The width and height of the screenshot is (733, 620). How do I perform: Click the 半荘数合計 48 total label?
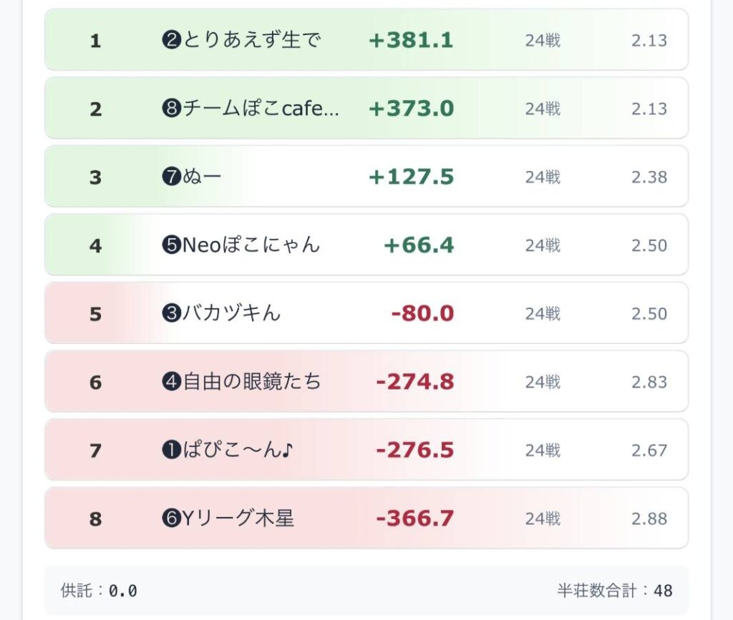(x=615, y=591)
